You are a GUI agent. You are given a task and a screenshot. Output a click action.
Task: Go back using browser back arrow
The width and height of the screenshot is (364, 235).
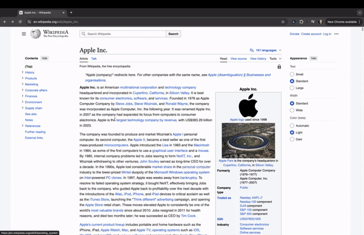click(5, 22)
